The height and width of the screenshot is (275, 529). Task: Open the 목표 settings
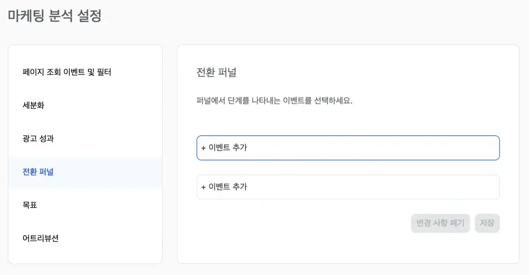pyautogui.click(x=29, y=205)
